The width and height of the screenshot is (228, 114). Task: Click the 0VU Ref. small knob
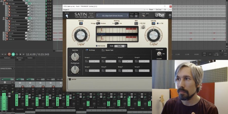[x=143, y=27]
